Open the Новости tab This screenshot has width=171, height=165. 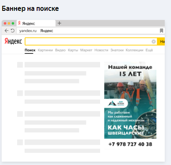pyautogui.click(x=101, y=50)
